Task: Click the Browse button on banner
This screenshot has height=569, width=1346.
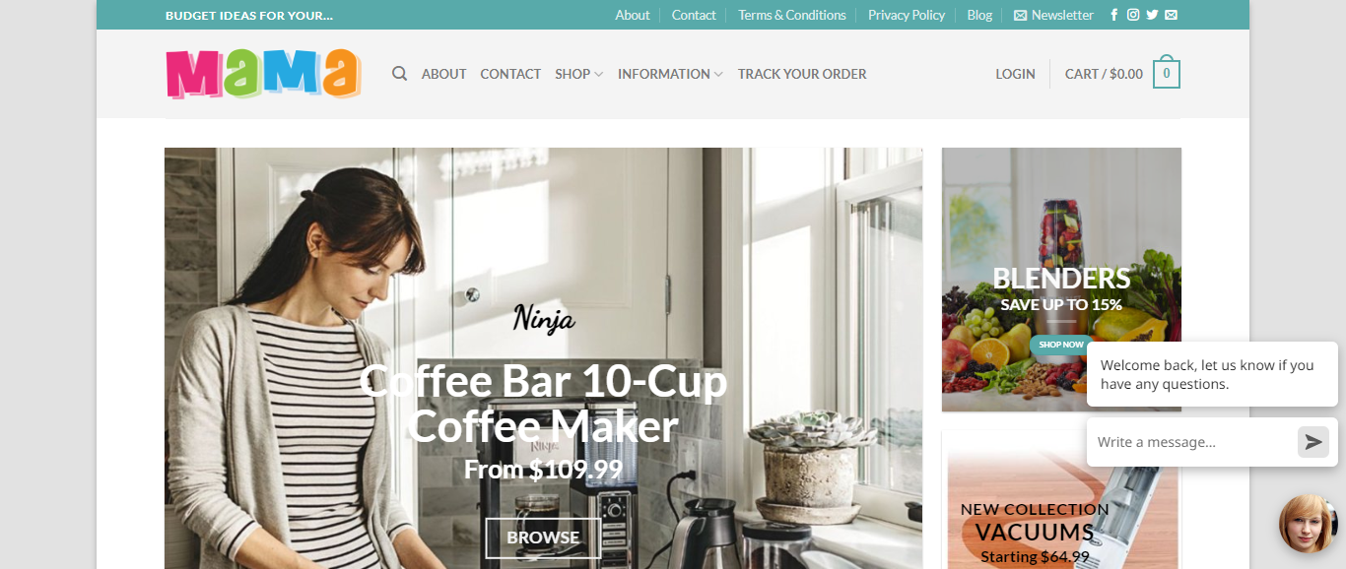Action: 543,537
